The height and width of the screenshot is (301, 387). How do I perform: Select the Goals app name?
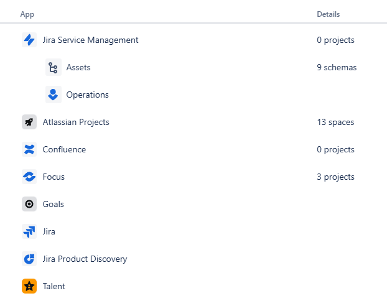click(x=54, y=204)
